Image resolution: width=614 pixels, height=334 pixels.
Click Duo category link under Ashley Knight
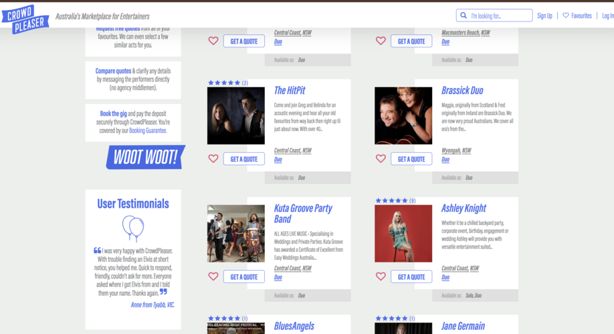coord(445,277)
